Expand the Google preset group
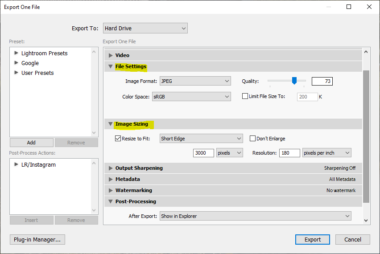Viewport: 380px width, 254px height. [17, 63]
